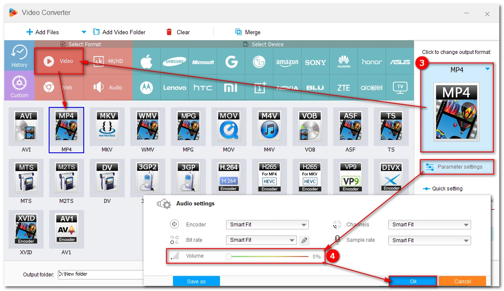Screen dimensions: 504x291
Task: Click Add Video Folder
Action: point(119,32)
